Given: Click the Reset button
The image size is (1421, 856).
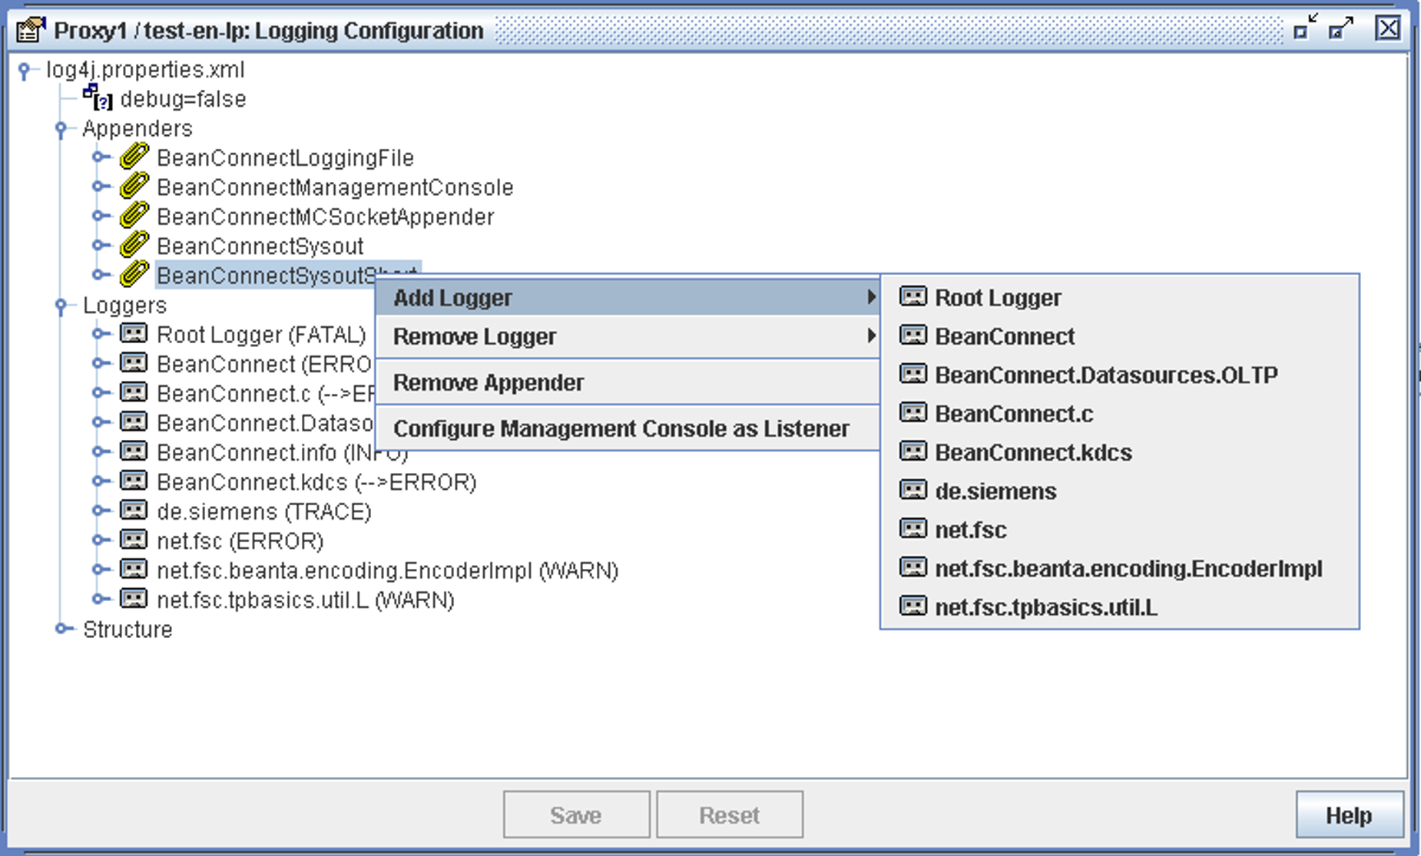Looking at the screenshot, I should (730, 815).
